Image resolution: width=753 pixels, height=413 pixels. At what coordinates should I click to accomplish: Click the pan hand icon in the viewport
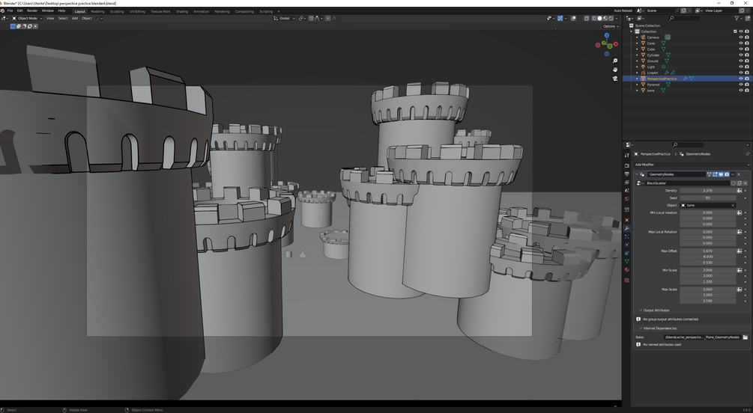point(615,70)
